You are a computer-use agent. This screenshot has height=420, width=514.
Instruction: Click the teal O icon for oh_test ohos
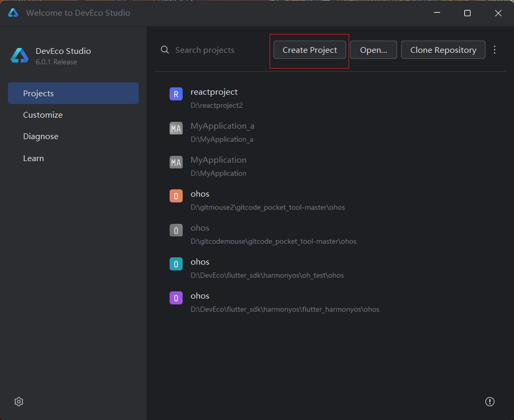(176, 264)
